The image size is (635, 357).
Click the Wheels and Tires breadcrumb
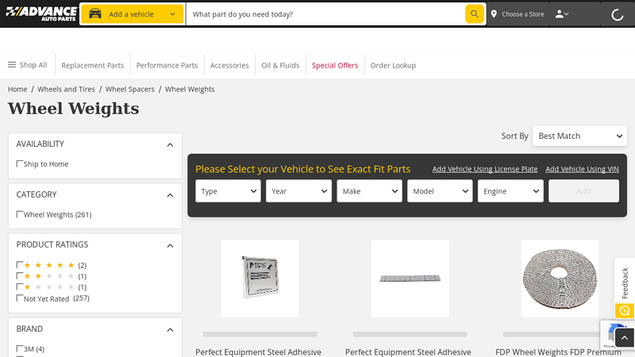pyautogui.click(x=66, y=89)
